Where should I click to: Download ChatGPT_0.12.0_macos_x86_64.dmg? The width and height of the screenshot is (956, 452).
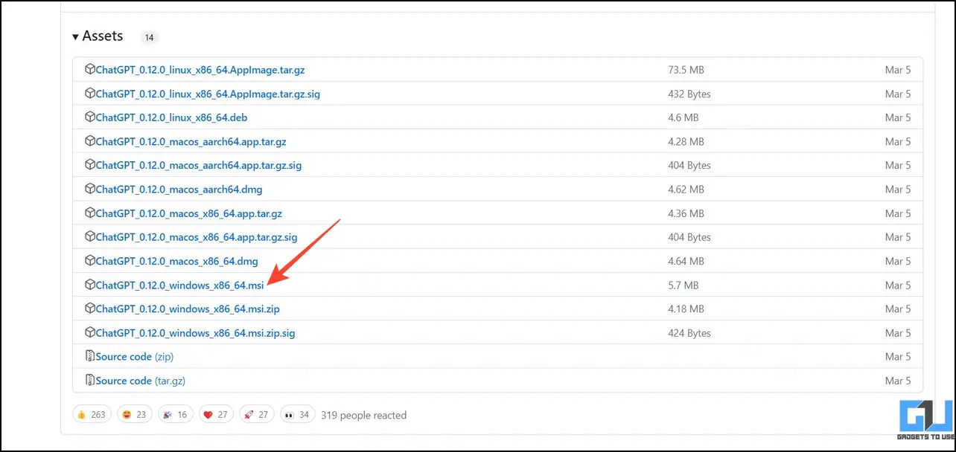177,261
